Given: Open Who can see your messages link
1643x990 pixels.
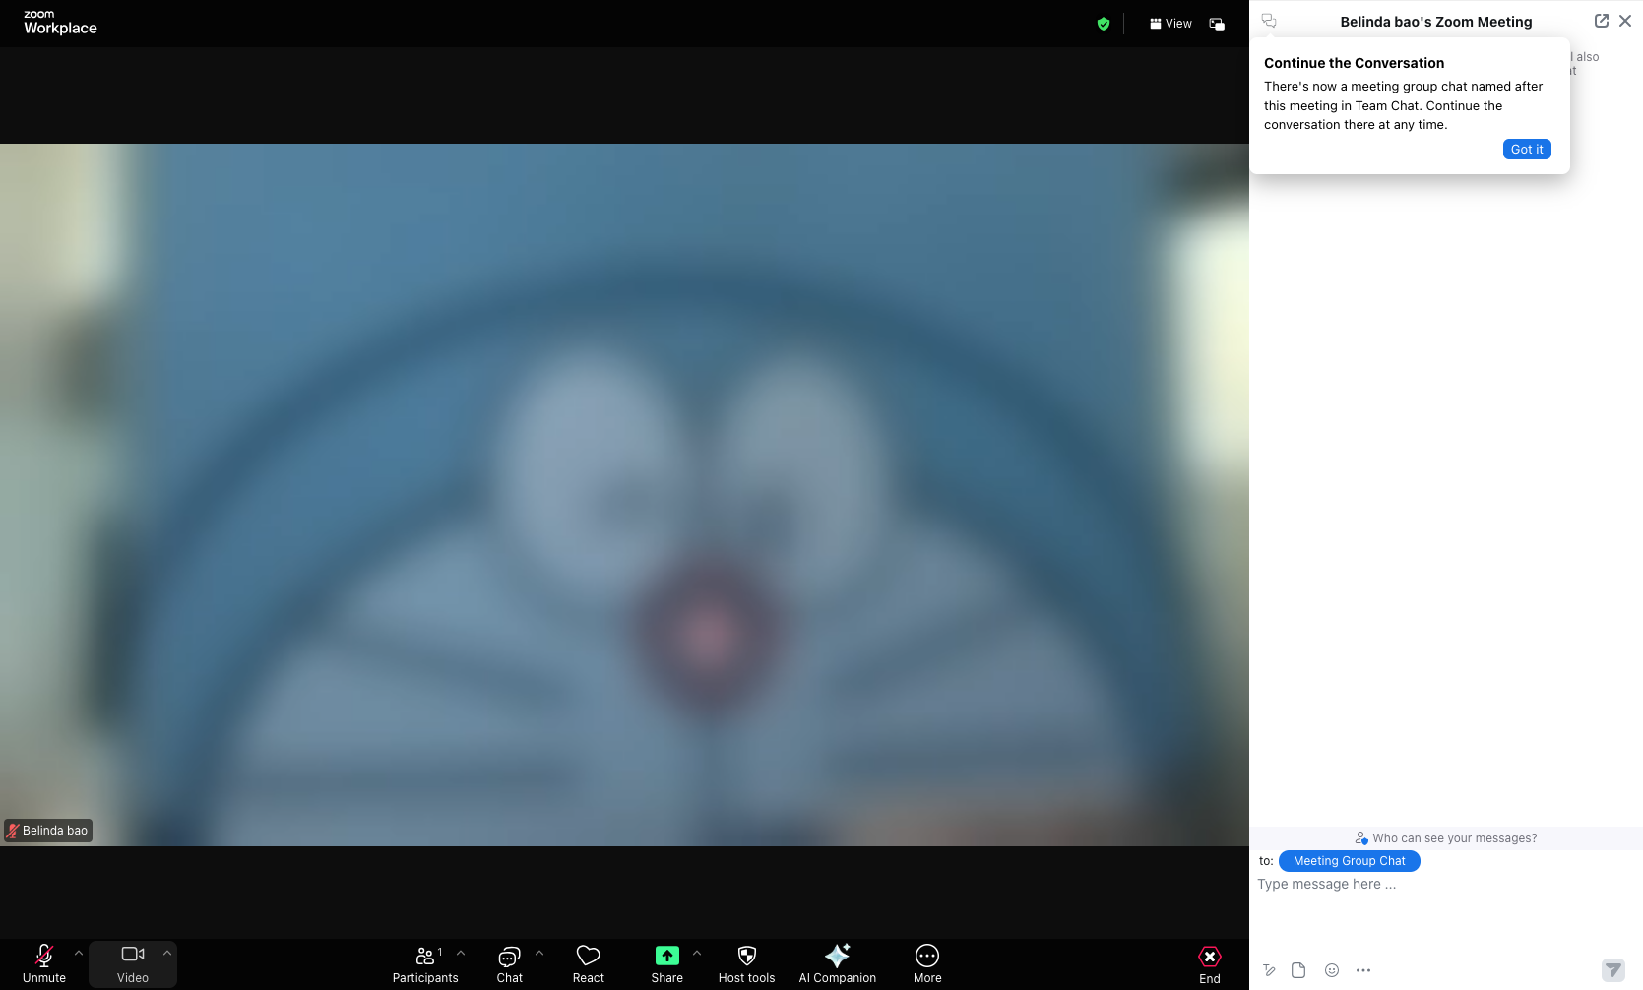Looking at the screenshot, I should pyautogui.click(x=1446, y=838).
